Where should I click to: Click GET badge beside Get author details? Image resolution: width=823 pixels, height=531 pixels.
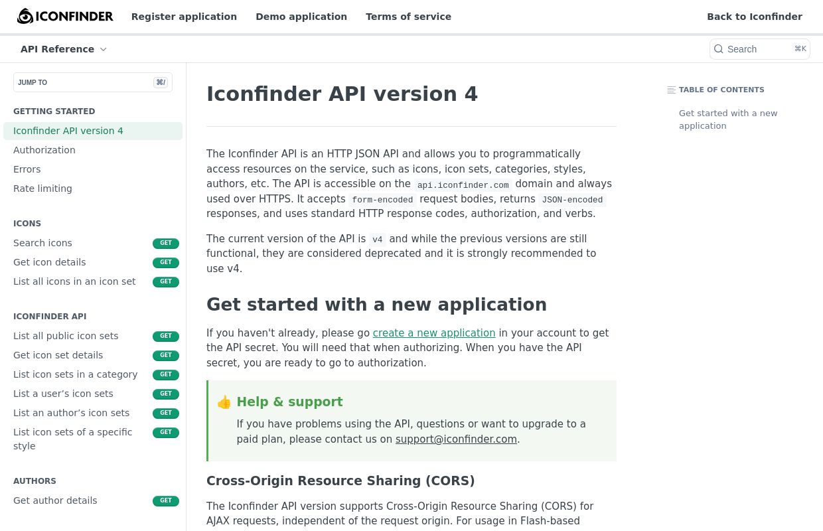166,501
